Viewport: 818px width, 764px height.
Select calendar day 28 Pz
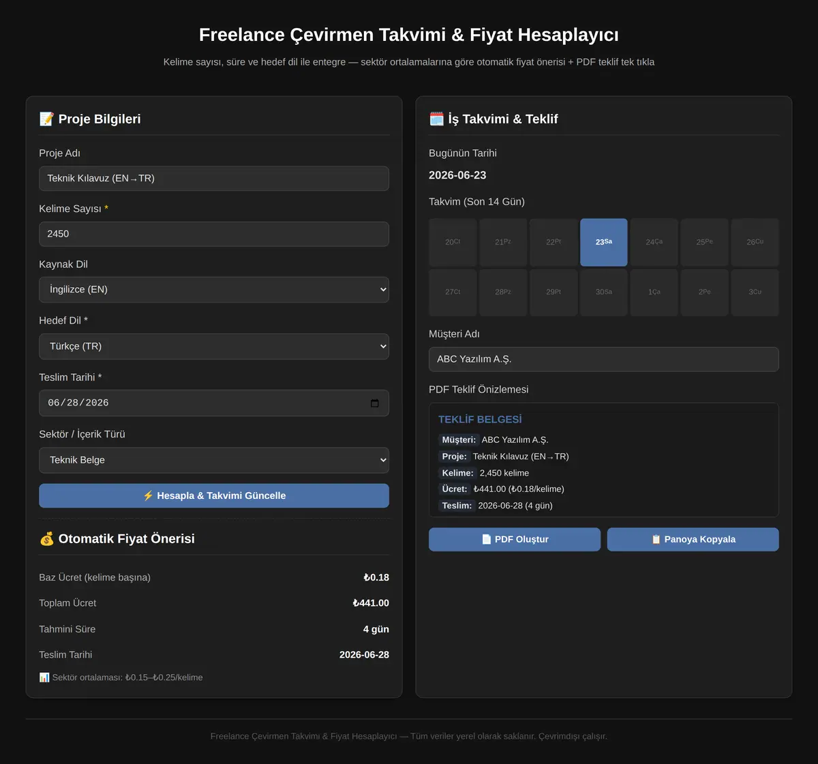click(x=503, y=292)
